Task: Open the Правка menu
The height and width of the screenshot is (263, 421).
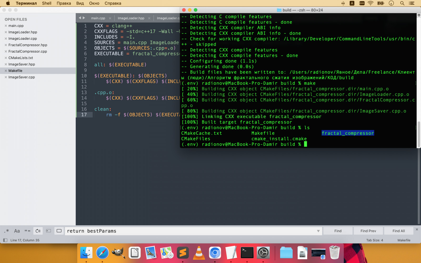Action: [64, 3]
